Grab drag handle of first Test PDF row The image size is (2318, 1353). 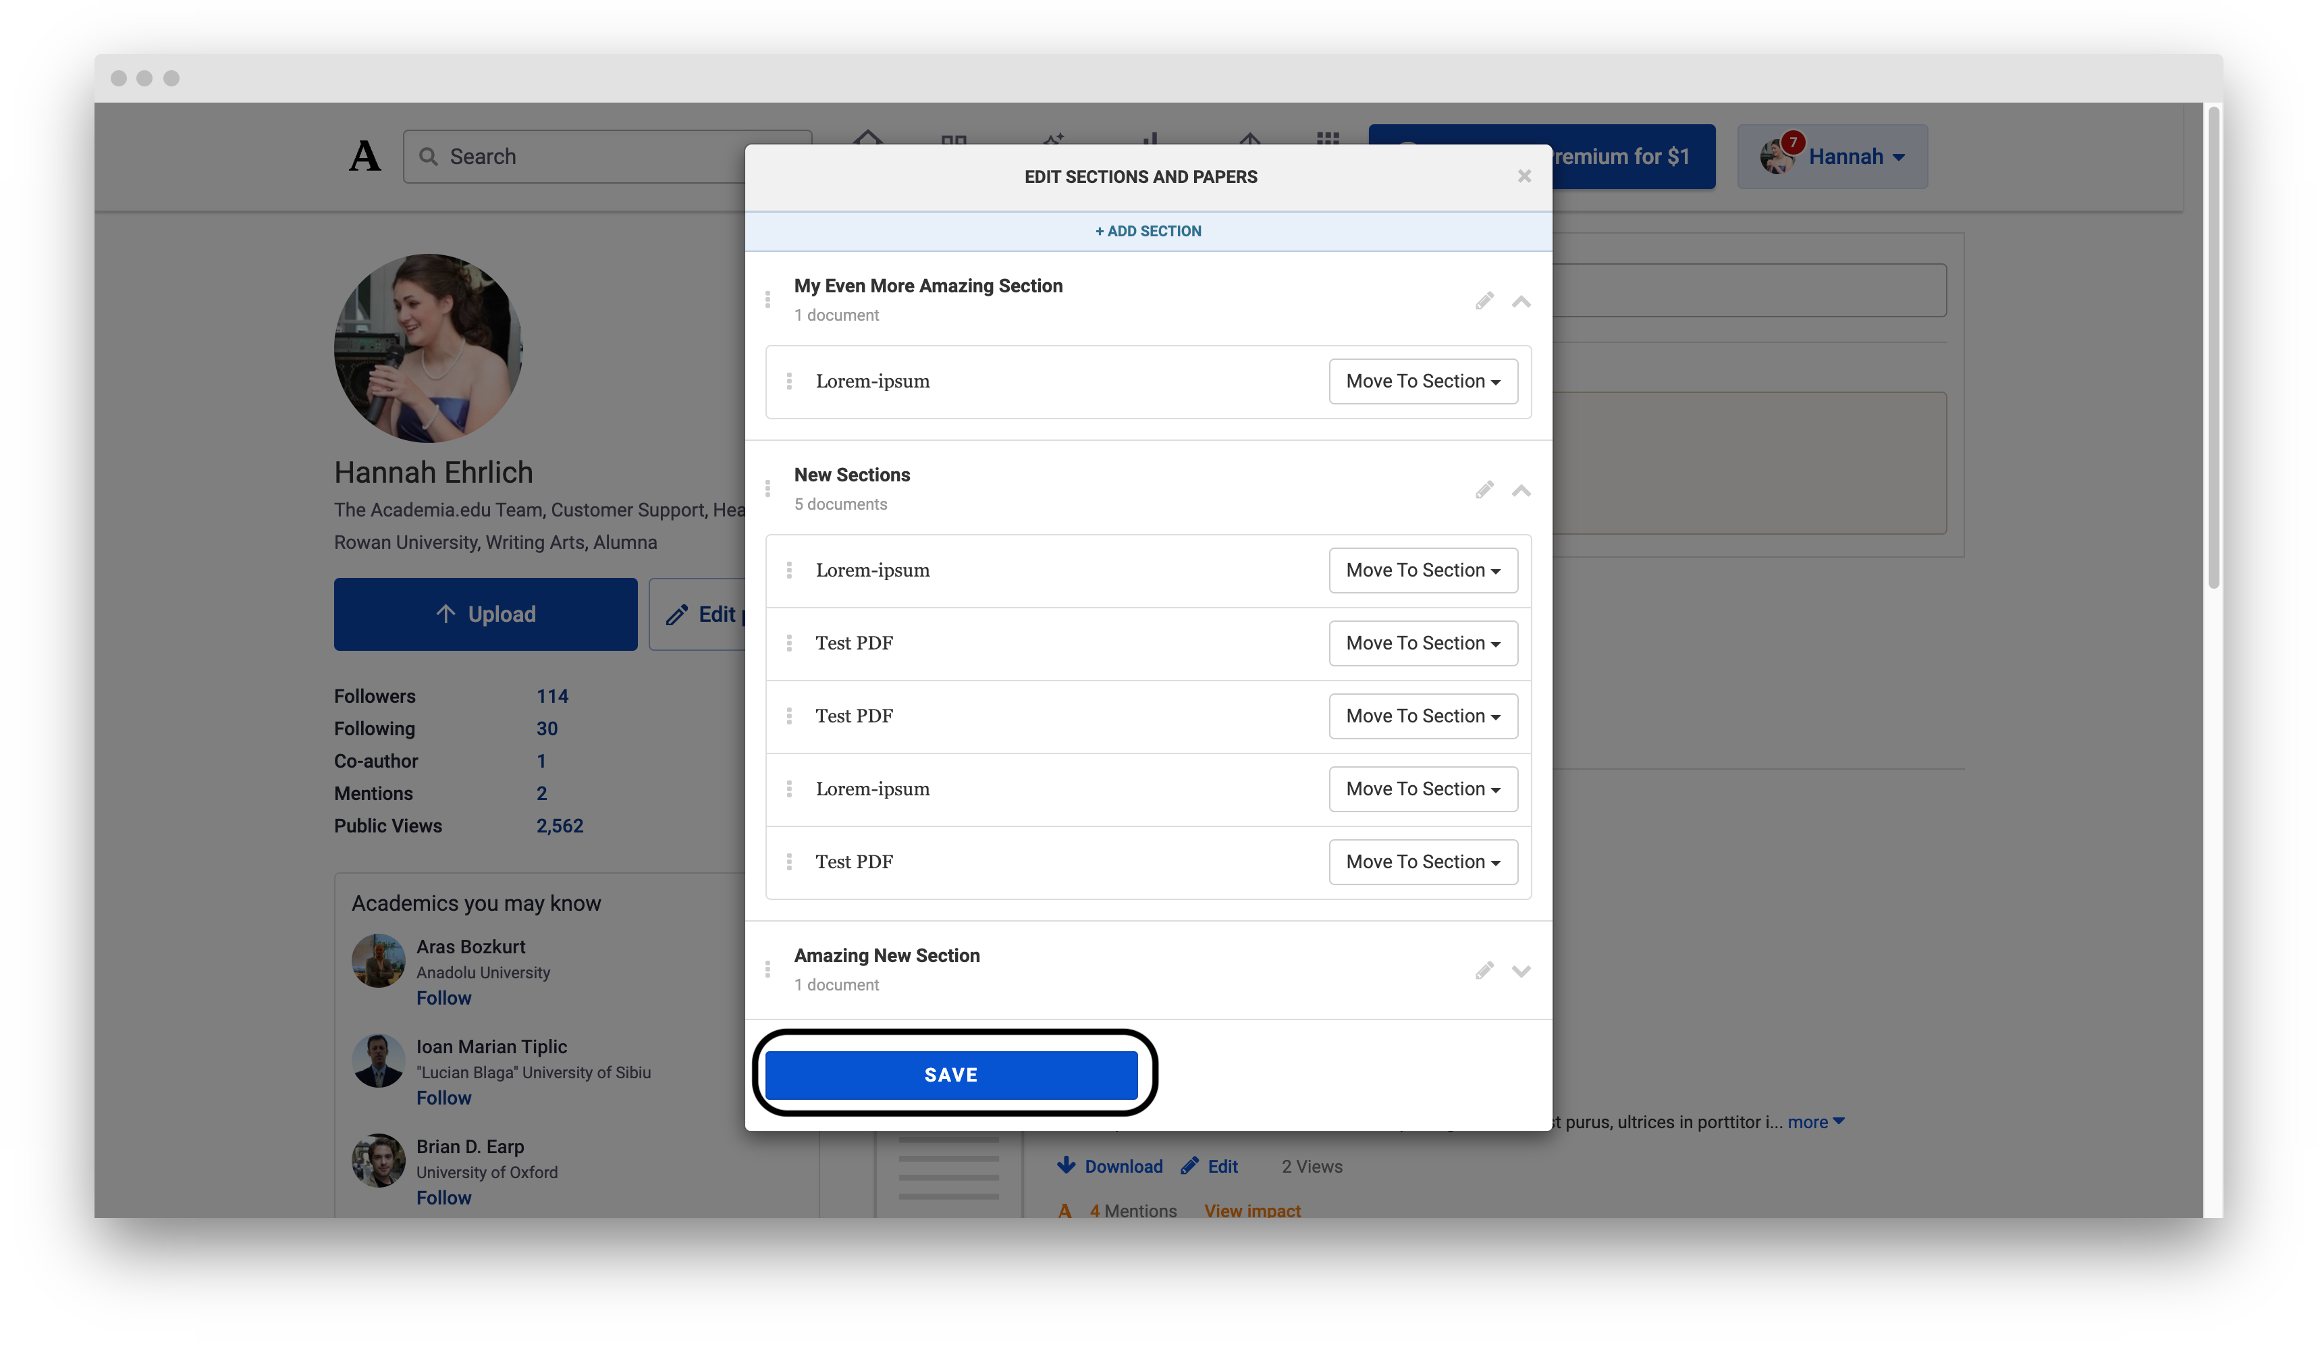coord(789,643)
